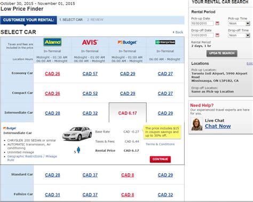Select Enterprise Intermediate Car CAD 29
This screenshot has width=253, height=202.
[x=165, y=113]
